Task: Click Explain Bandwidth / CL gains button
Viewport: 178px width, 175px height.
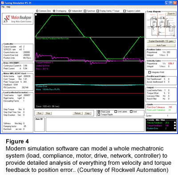Action: click(161, 41)
